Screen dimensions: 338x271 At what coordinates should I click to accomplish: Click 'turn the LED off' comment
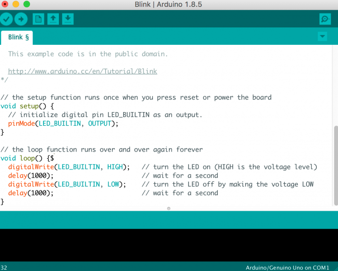coord(227,184)
